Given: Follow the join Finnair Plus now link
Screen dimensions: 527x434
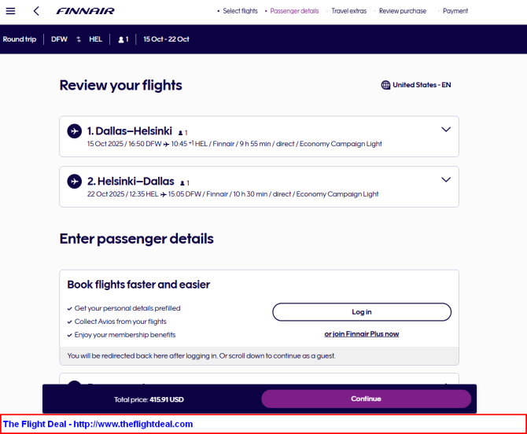Looking at the screenshot, I should point(362,334).
